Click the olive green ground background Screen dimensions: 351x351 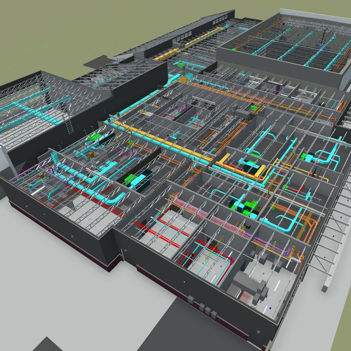[67, 34]
